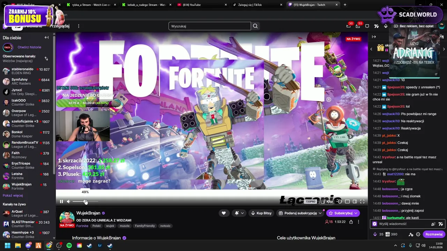Click Rozmawiaj chat send button
447x251 pixels.
click(x=434, y=234)
